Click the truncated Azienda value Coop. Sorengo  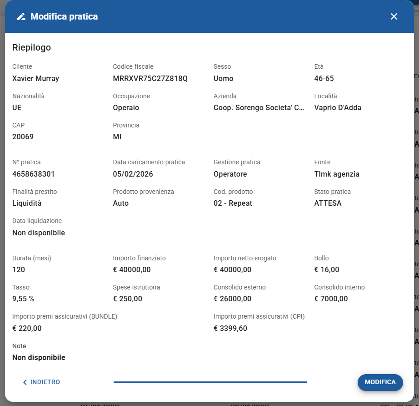(x=259, y=108)
